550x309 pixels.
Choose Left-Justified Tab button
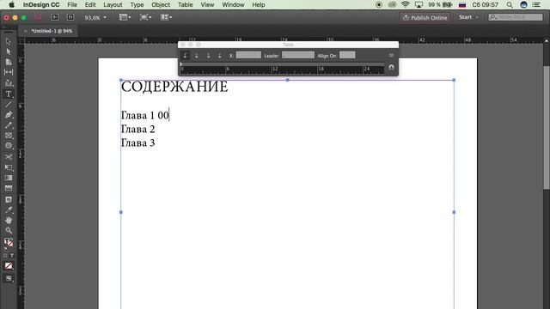pos(186,55)
